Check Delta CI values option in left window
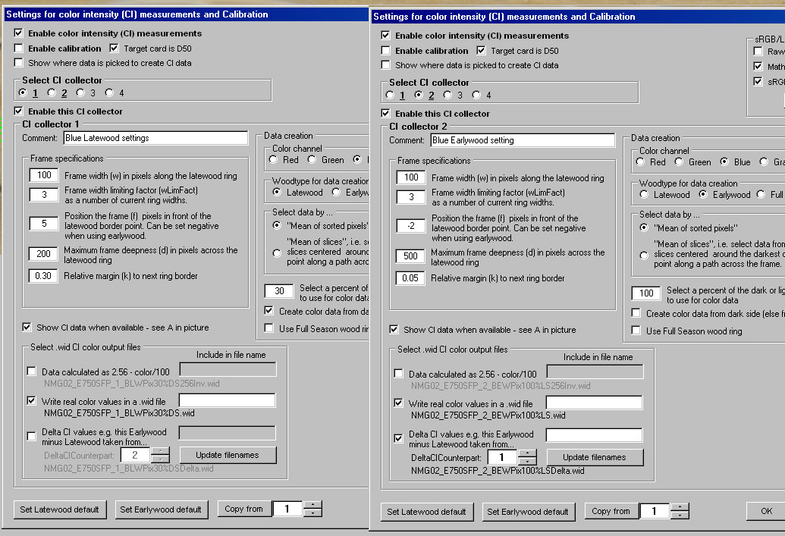 pos(32,437)
